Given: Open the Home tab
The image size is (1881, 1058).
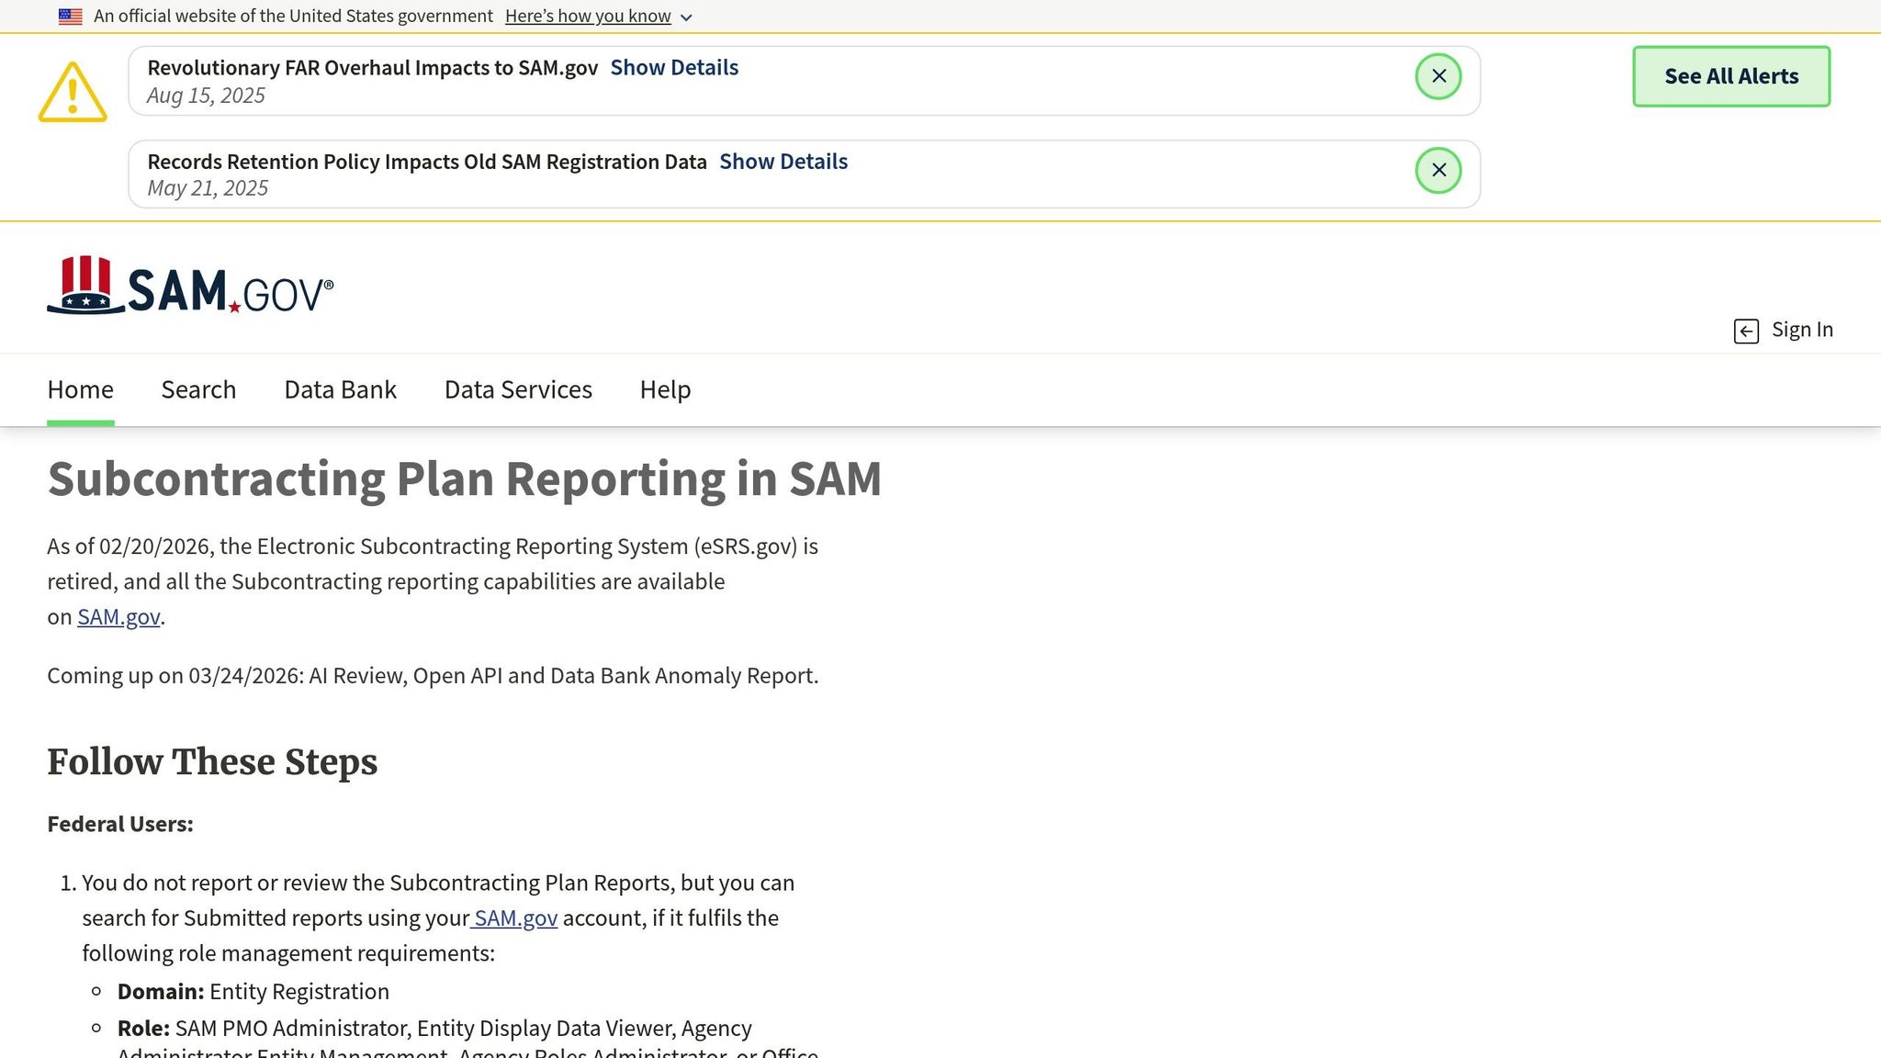Looking at the screenshot, I should 81,389.
